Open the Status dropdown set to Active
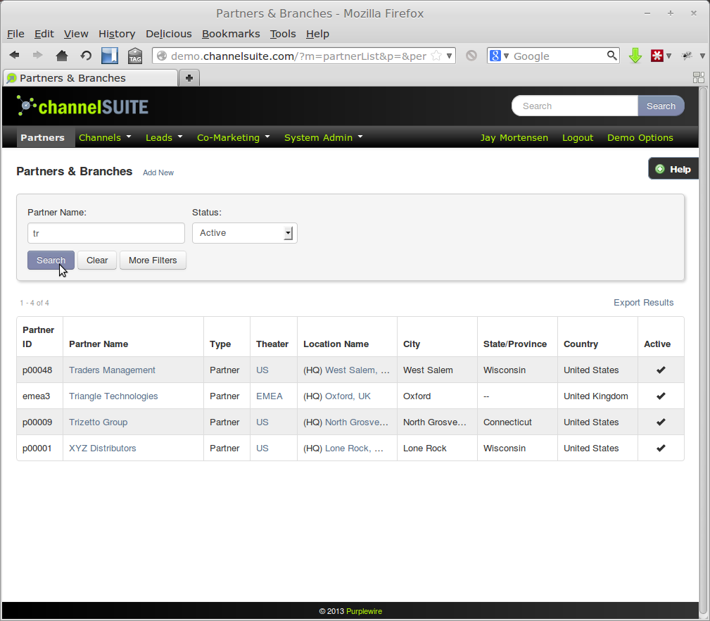Viewport: 710px width, 621px height. (244, 233)
